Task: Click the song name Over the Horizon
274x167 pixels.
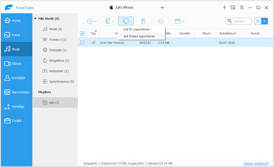Action: coord(112,43)
